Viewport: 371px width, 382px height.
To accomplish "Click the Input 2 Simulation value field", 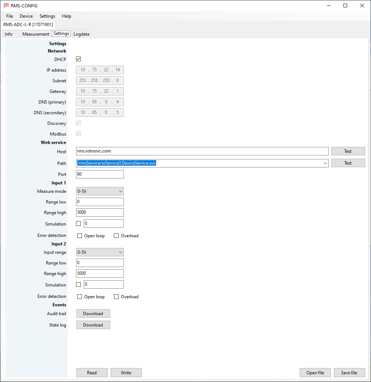I will pyautogui.click(x=104, y=284).
